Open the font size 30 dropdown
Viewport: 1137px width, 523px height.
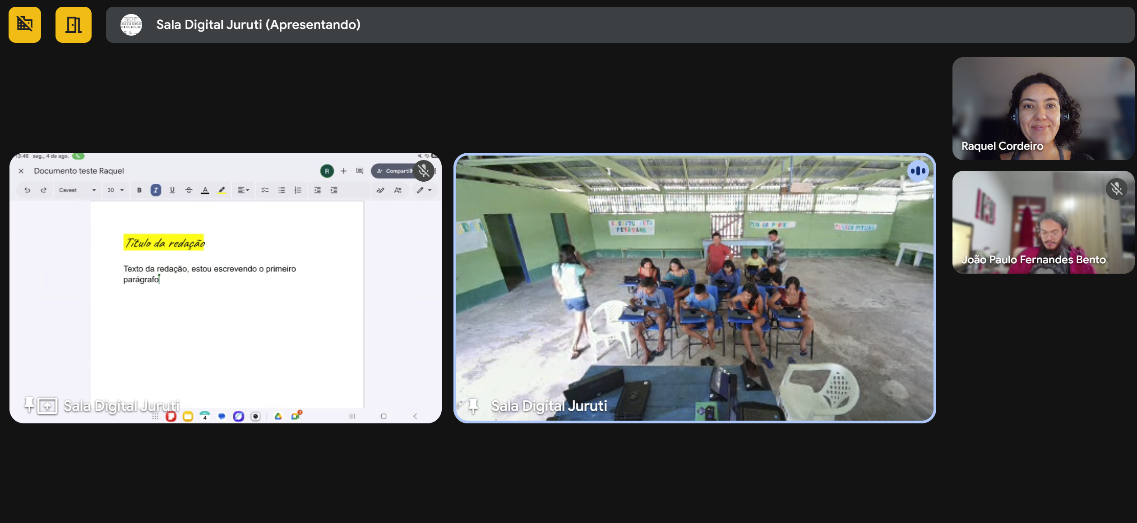116,190
